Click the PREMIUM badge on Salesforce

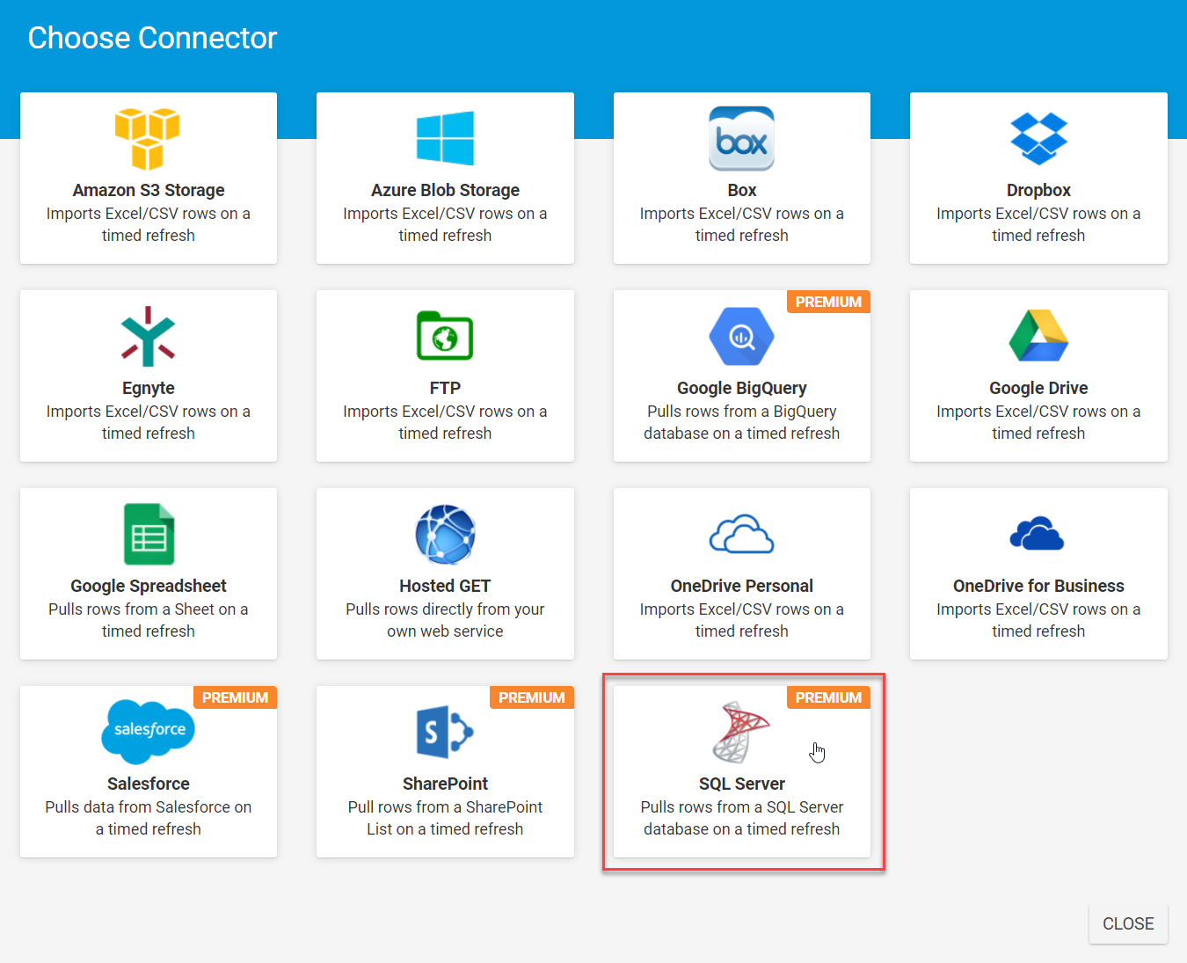235,697
